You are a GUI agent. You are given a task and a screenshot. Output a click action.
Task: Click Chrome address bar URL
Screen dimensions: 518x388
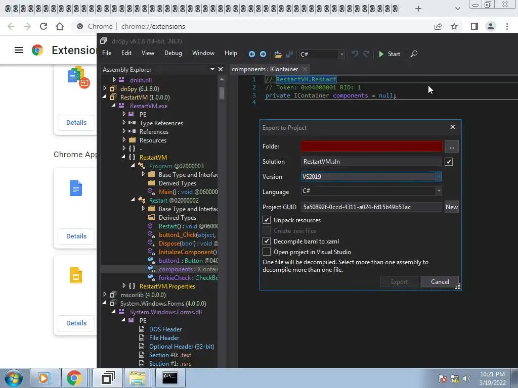153,26
